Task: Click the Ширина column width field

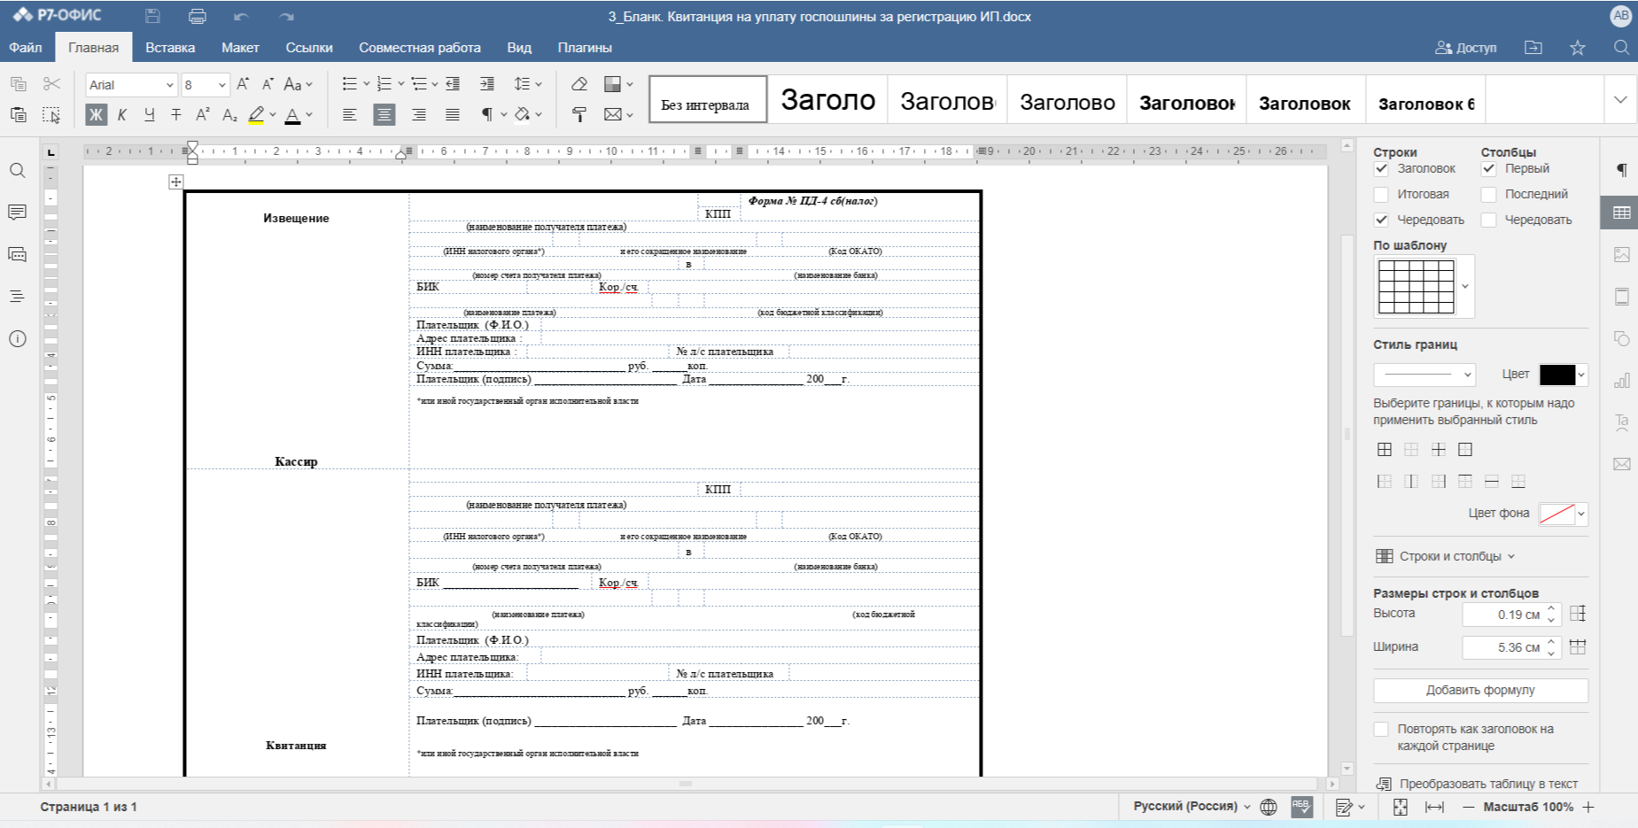Action: click(x=1511, y=647)
